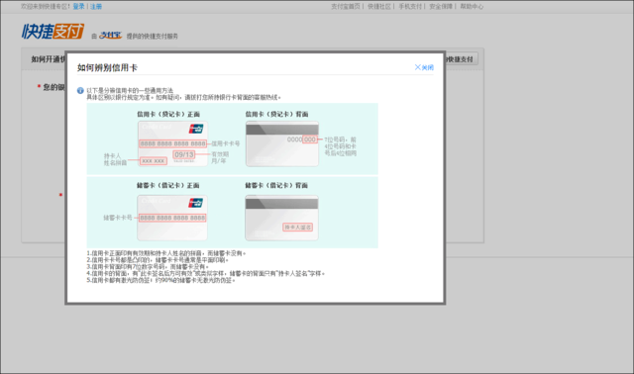Click the debit card back image
The height and width of the screenshot is (374, 634).
281,218
